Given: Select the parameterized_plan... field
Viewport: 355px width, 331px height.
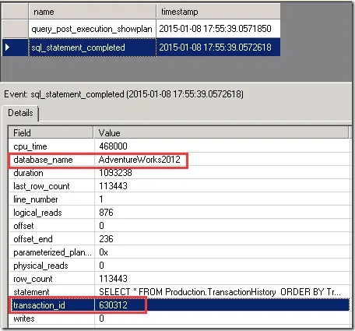Looking at the screenshot, I should (52, 252).
